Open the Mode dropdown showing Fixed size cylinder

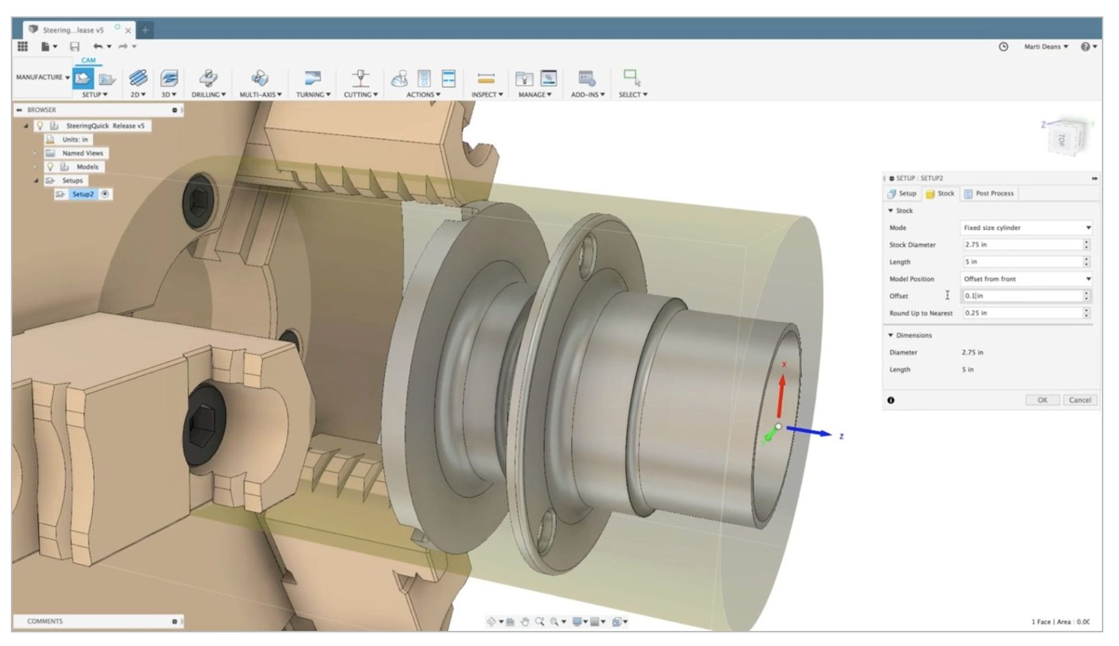click(1026, 227)
